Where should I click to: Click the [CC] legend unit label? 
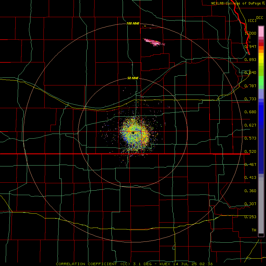252,20
